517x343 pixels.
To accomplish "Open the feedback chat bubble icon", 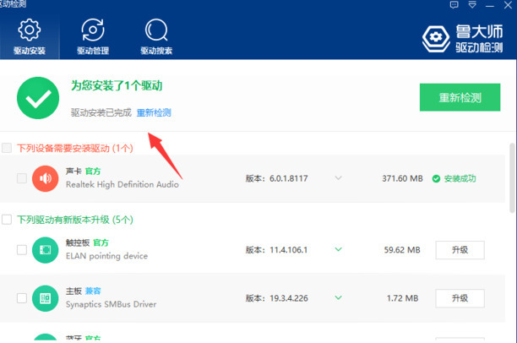I will click(x=454, y=4).
